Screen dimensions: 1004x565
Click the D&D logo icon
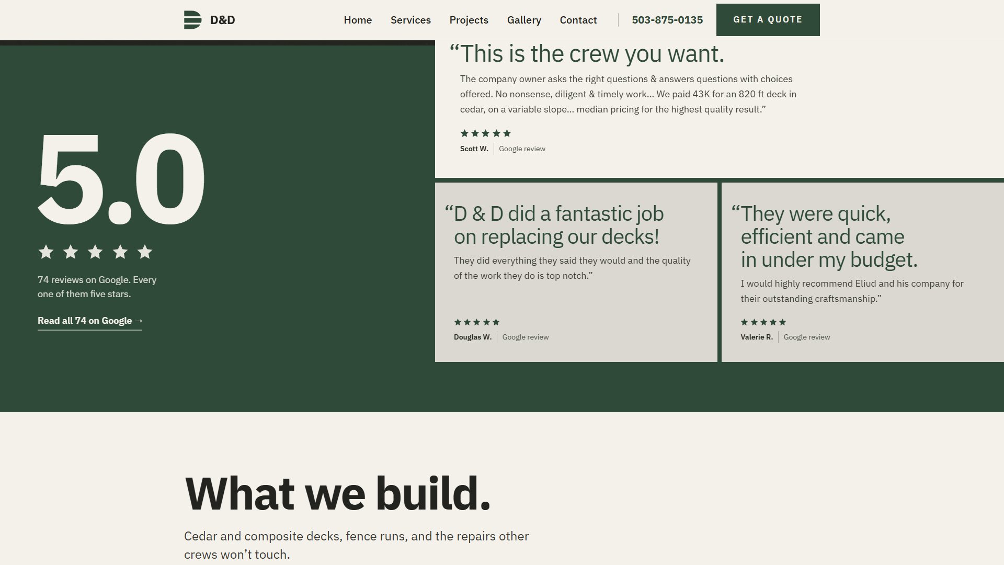[192, 20]
